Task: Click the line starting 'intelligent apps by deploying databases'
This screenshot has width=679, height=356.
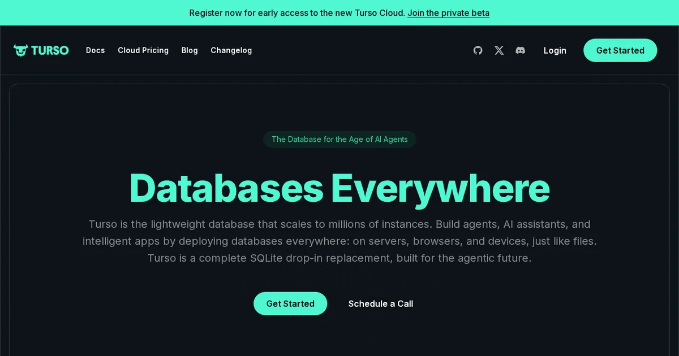Action: click(x=339, y=241)
